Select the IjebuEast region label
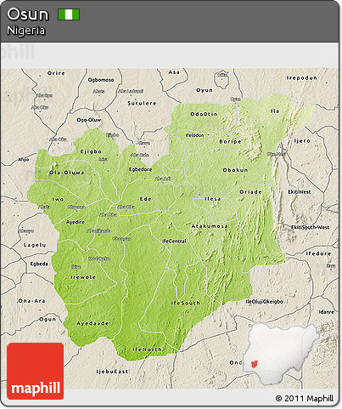This screenshot has width=342, height=409. (112, 372)
